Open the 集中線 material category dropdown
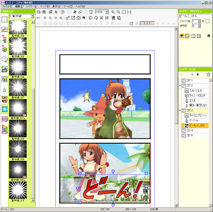 click(32, 16)
